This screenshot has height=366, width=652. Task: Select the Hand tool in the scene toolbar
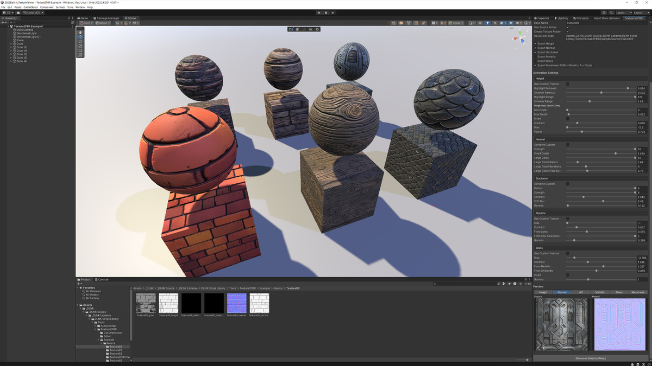pyautogui.click(x=80, y=33)
